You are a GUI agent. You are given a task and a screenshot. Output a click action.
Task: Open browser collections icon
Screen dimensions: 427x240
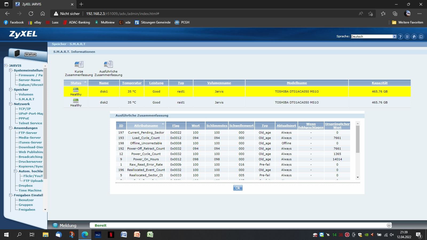point(395,14)
